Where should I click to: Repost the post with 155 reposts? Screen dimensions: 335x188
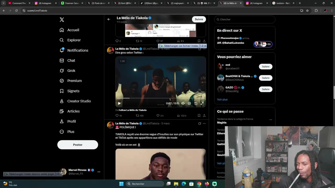coord(139,116)
